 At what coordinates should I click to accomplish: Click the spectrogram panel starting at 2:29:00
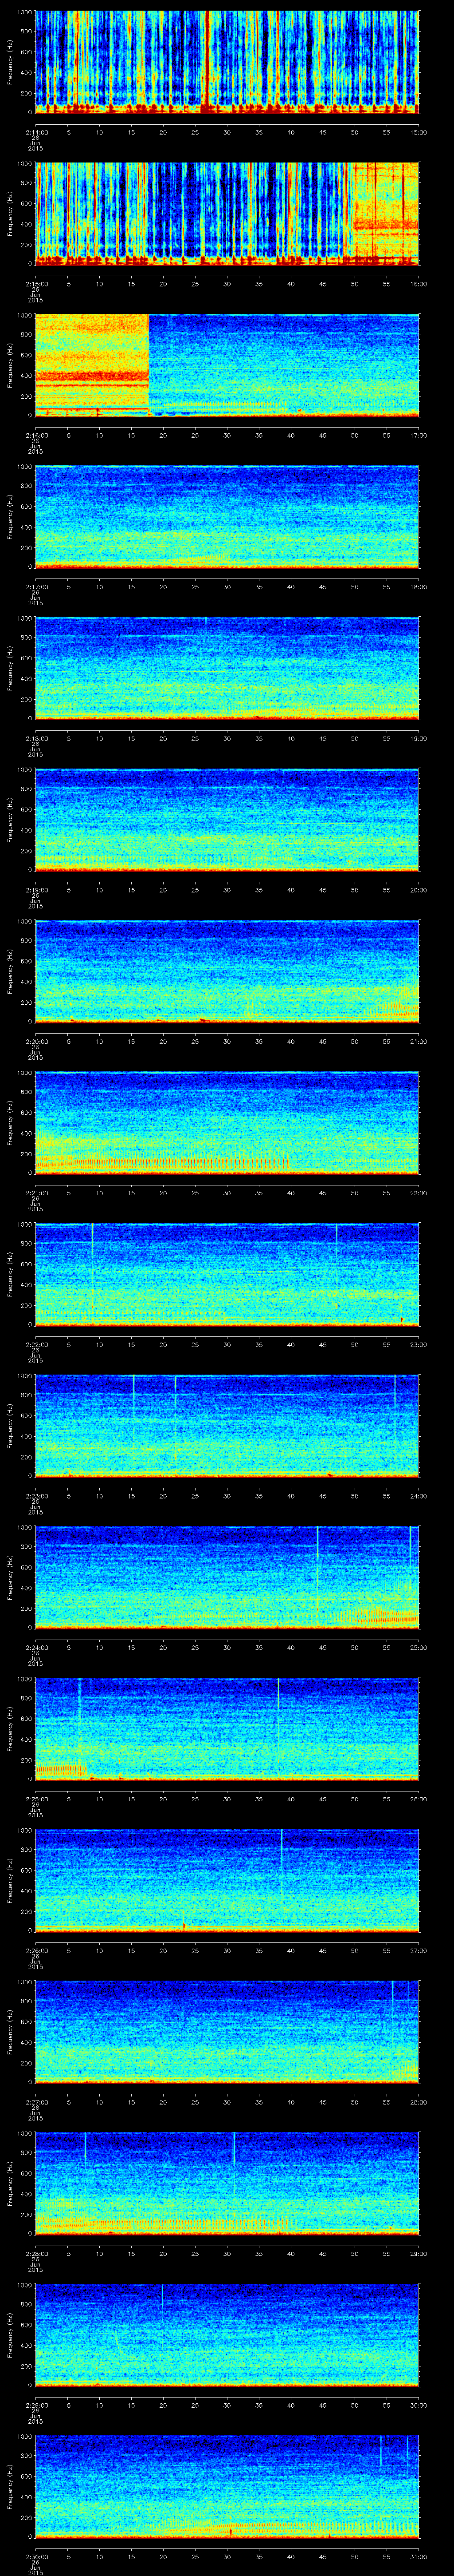tap(227, 2335)
